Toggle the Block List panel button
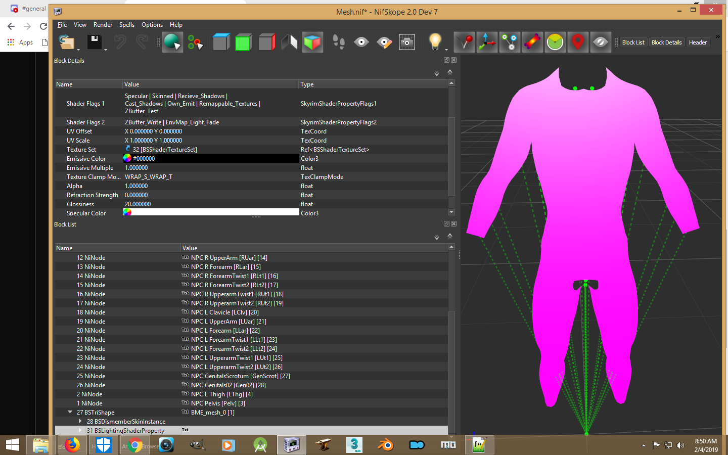The width and height of the screenshot is (728, 455). click(633, 42)
